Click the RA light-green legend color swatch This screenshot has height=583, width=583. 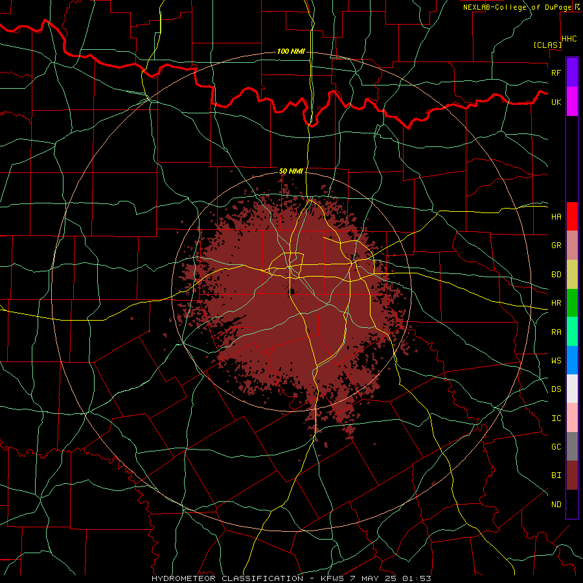(x=572, y=332)
